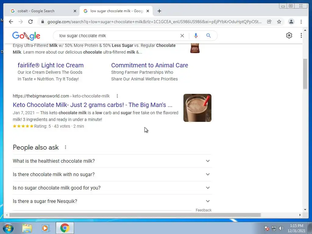Image resolution: width=312 pixels, height=234 pixels.
Task: Click the horizontal scrollbar left arrow
Action: click(x=7, y=215)
